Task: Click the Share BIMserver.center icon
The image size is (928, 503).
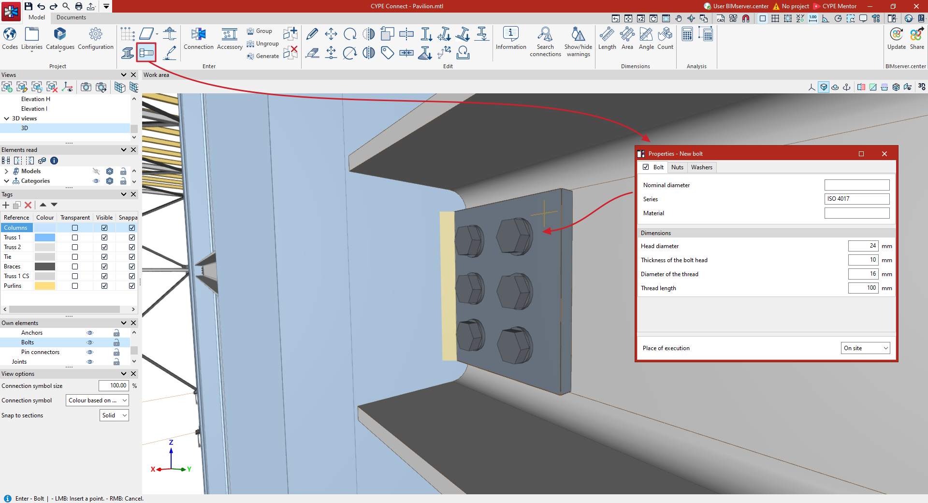Action: click(x=917, y=39)
